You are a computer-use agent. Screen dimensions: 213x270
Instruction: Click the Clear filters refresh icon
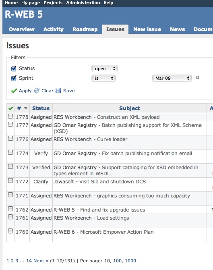click(37, 91)
